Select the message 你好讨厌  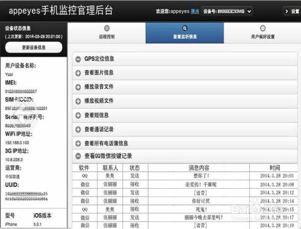201,201
